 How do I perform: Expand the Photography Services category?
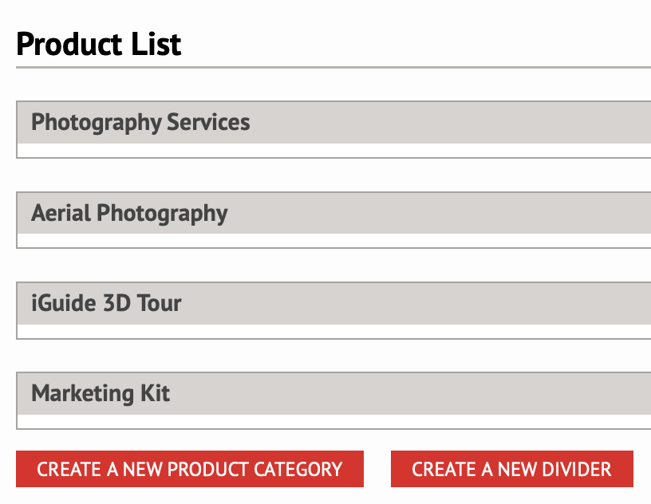tap(333, 123)
